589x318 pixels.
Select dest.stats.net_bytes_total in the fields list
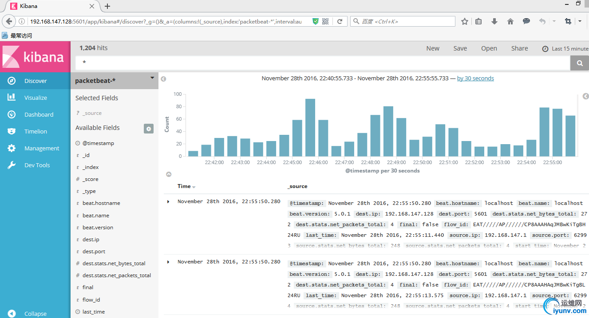[x=114, y=263]
